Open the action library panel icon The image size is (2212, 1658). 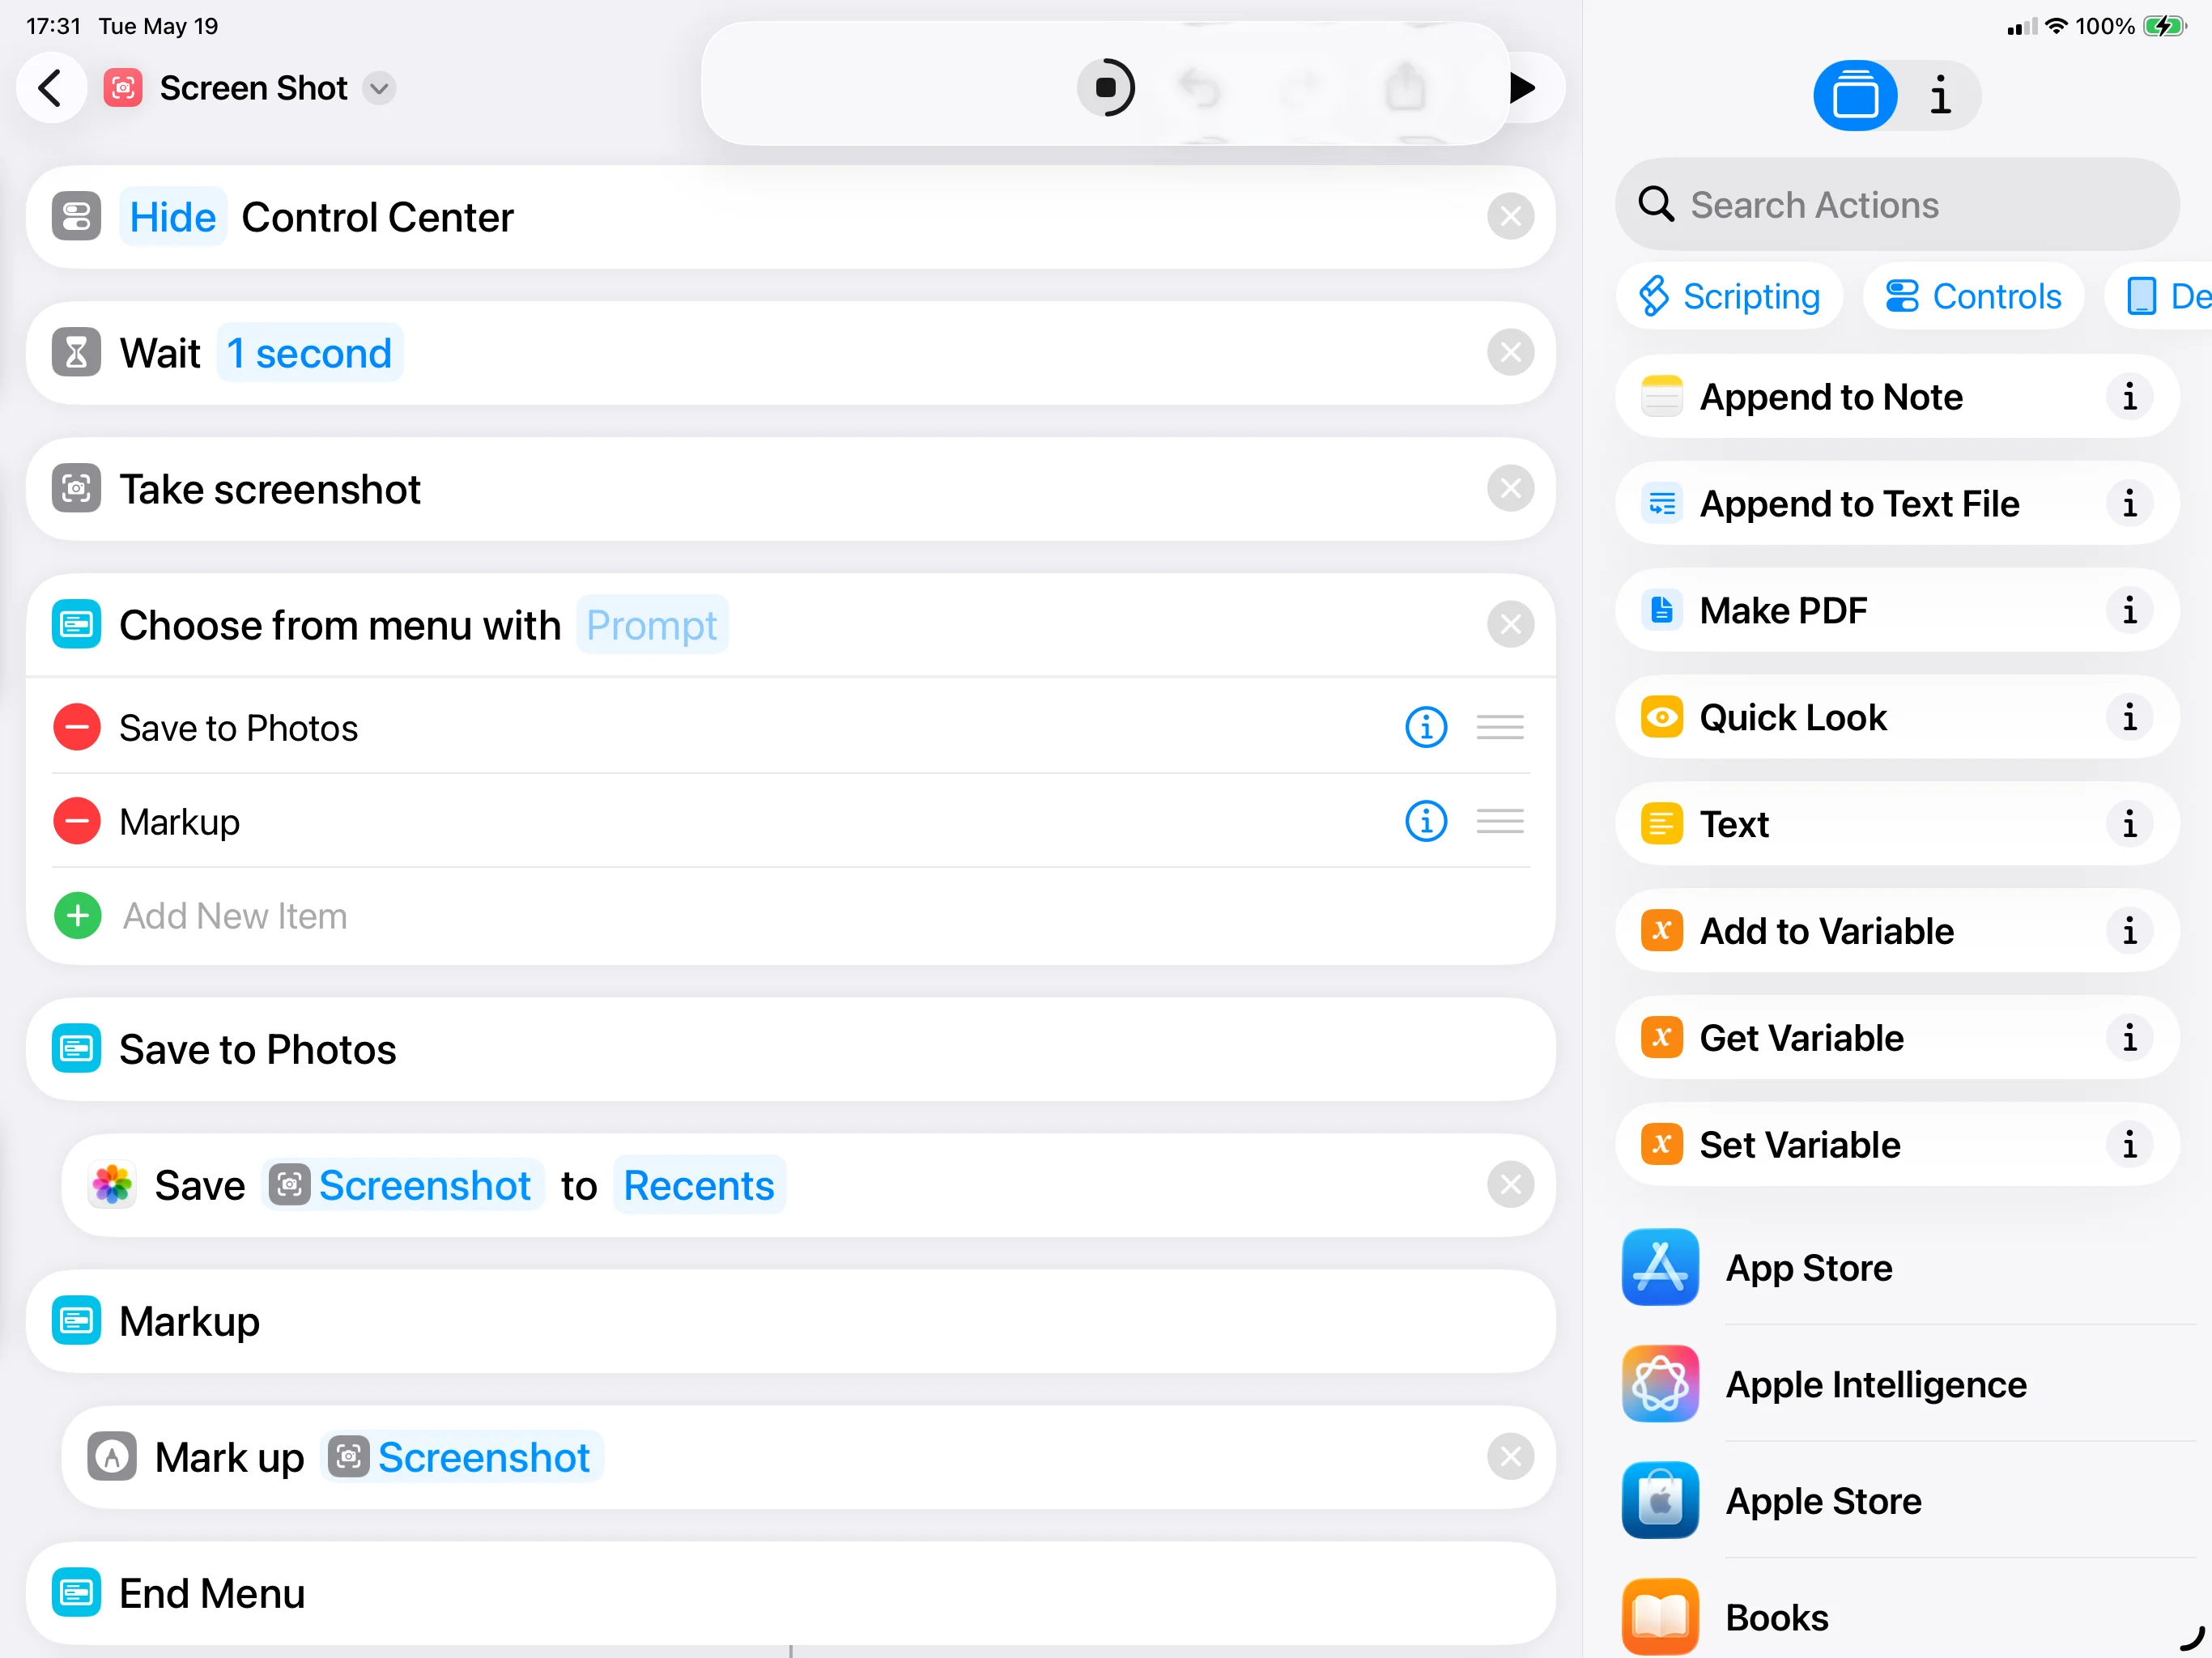pos(1854,96)
